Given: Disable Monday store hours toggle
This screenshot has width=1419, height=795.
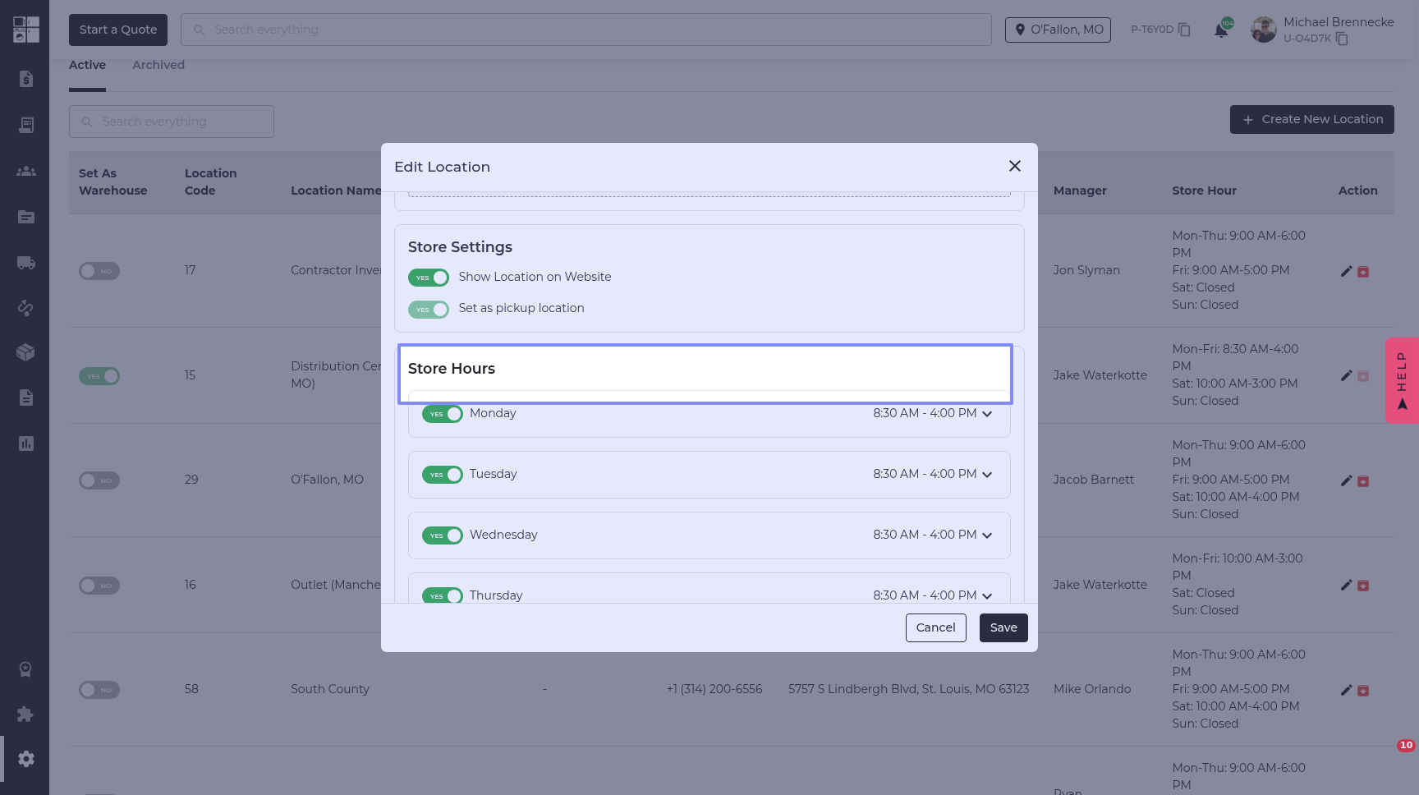Looking at the screenshot, I should [x=443, y=414].
